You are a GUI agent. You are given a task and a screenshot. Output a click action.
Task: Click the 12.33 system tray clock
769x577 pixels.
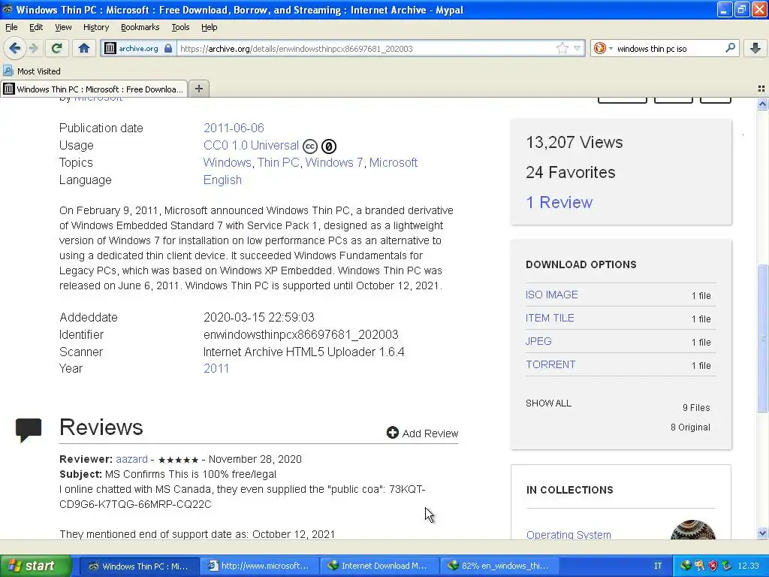tap(748, 566)
